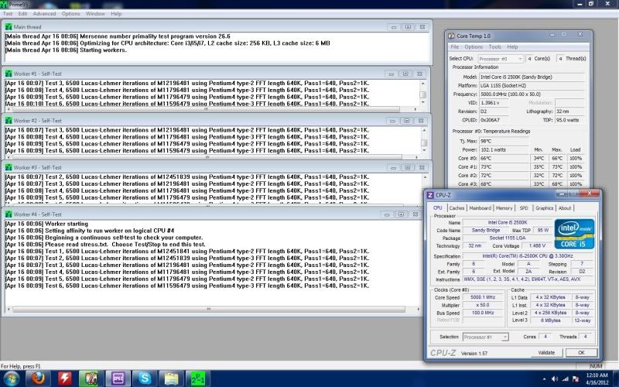Open the purple CPU-Z taskbar icon

118,378
